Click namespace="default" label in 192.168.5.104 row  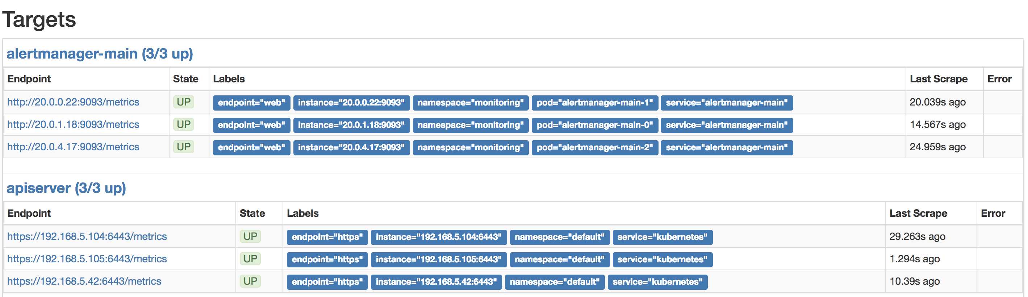coord(560,237)
